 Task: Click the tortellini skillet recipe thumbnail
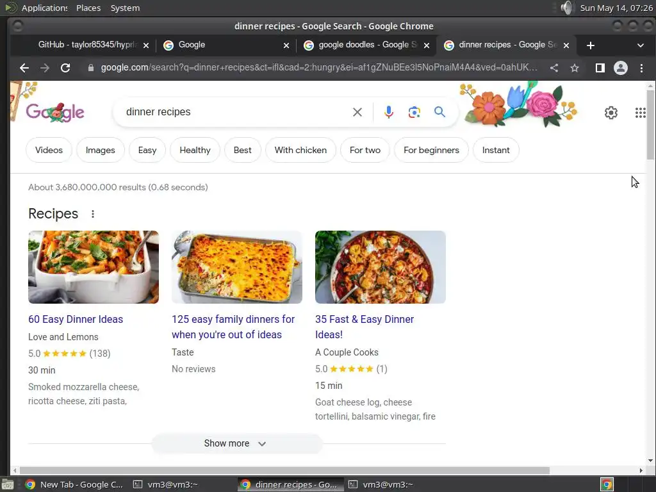[381, 267]
